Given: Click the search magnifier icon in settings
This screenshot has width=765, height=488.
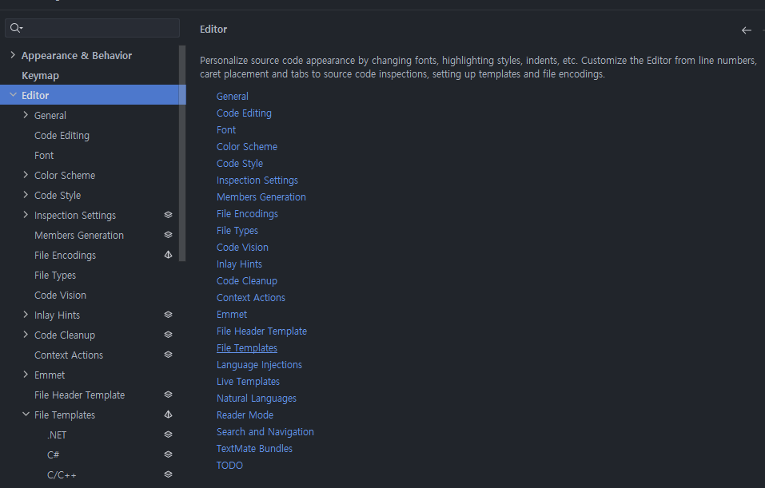Looking at the screenshot, I should pyautogui.click(x=16, y=28).
